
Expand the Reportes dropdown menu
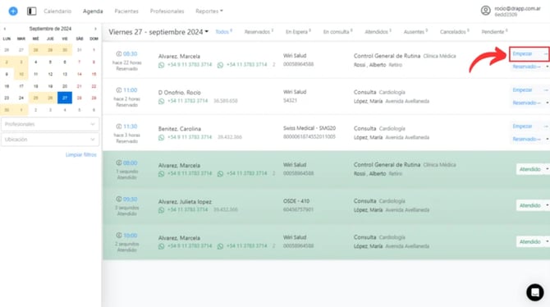point(209,11)
